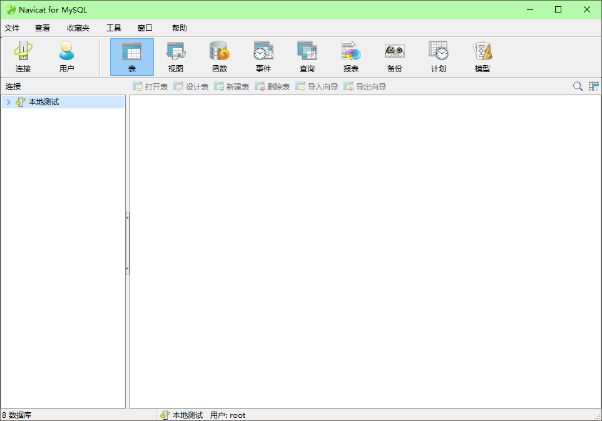Image resolution: width=602 pixels, height=421 pixels.
Task: Close the Navicat window
Action: tap(586, 9)
